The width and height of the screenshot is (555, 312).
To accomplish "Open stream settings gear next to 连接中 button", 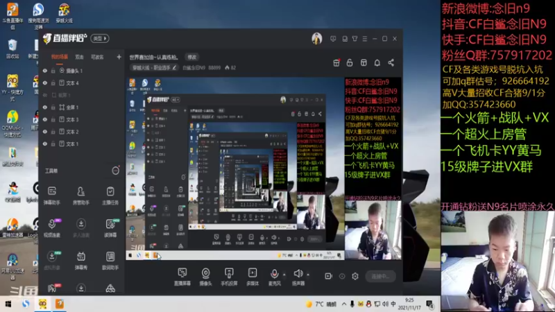I will pos(355,276).
